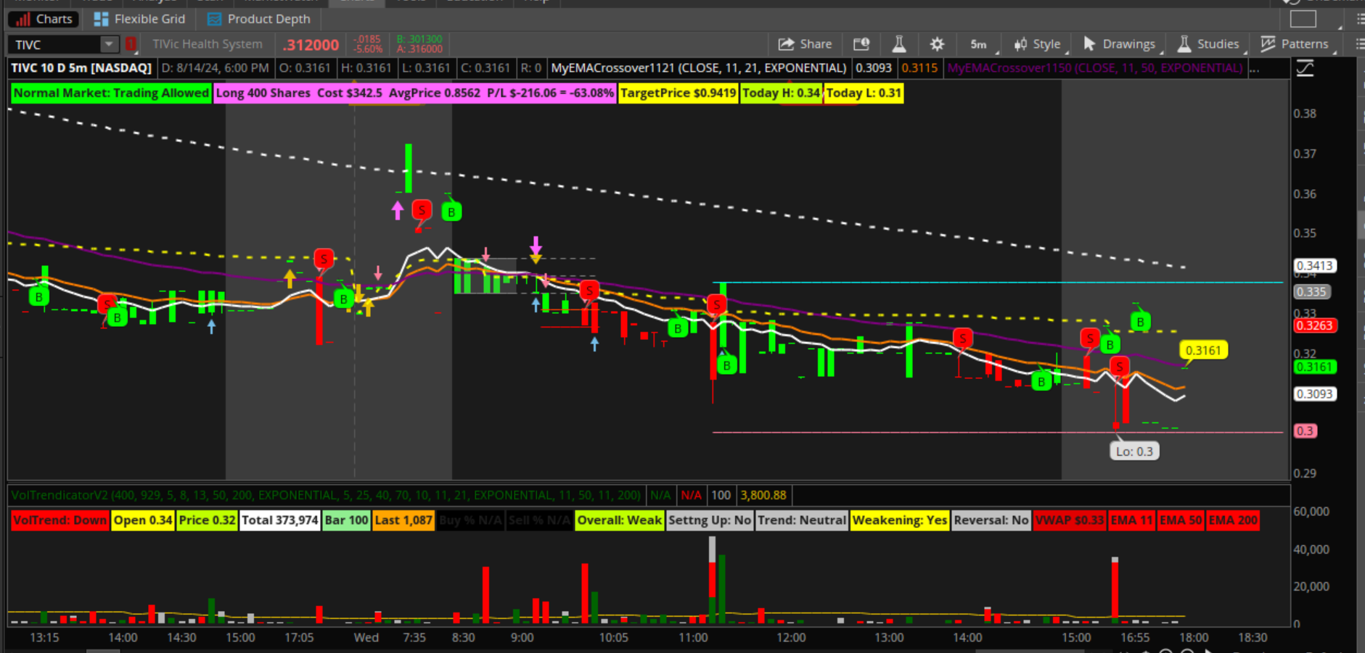This screenshot has width=1365, height=653.
Task: Click the flask icon next to the gear
Action: pyautogui.click(x=898, y=44)
